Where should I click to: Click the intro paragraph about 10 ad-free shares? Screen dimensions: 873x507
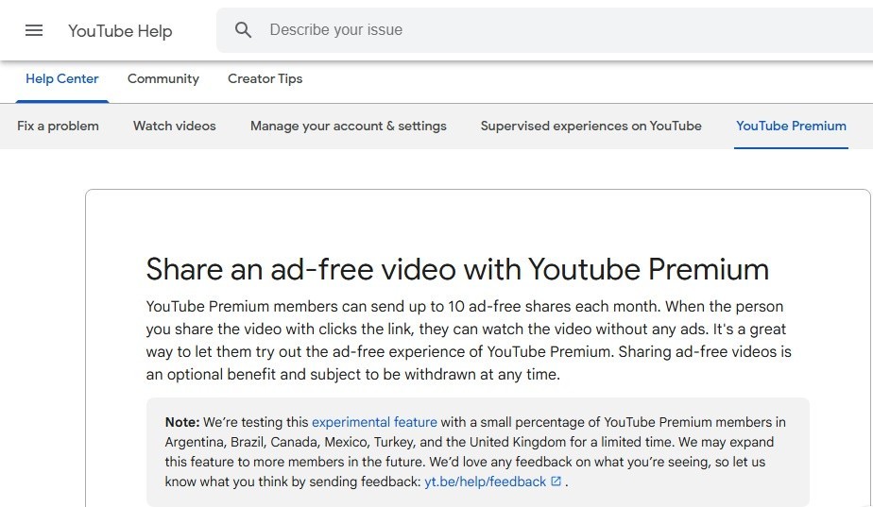click(469, 340)
